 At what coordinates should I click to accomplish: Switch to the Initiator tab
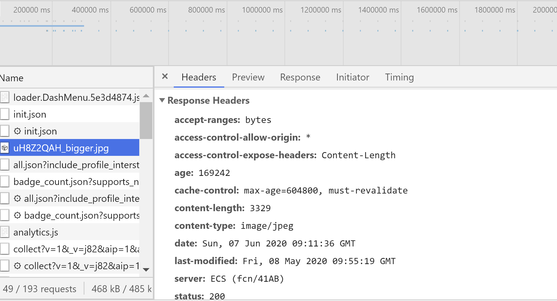(x=352, y=77)
